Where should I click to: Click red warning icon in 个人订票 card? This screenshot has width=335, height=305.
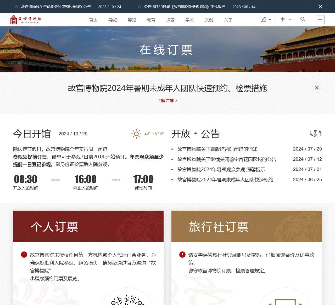(x=24, y=255)
